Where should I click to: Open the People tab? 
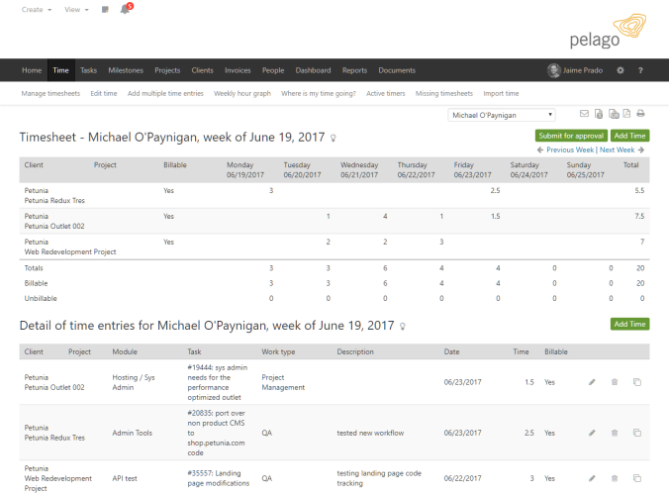(273, 70)
